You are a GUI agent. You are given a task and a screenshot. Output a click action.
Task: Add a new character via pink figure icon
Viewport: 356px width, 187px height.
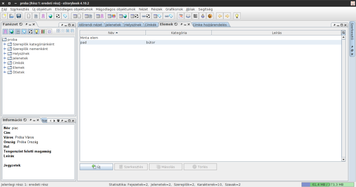pyautogui.click(x=43, y=16)
